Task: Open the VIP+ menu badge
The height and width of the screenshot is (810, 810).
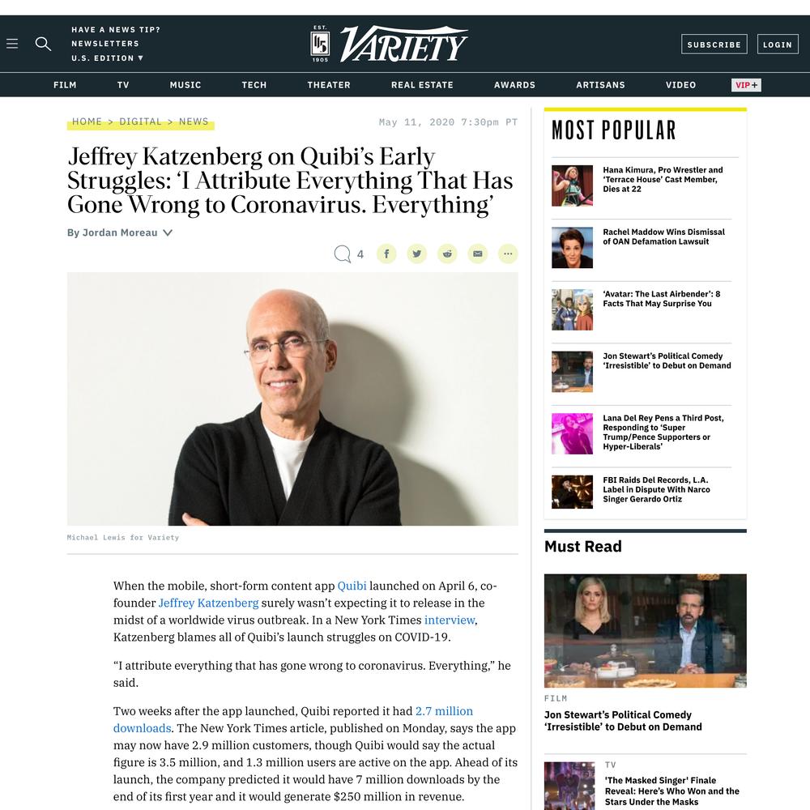Action: click(x=746, y=85)
